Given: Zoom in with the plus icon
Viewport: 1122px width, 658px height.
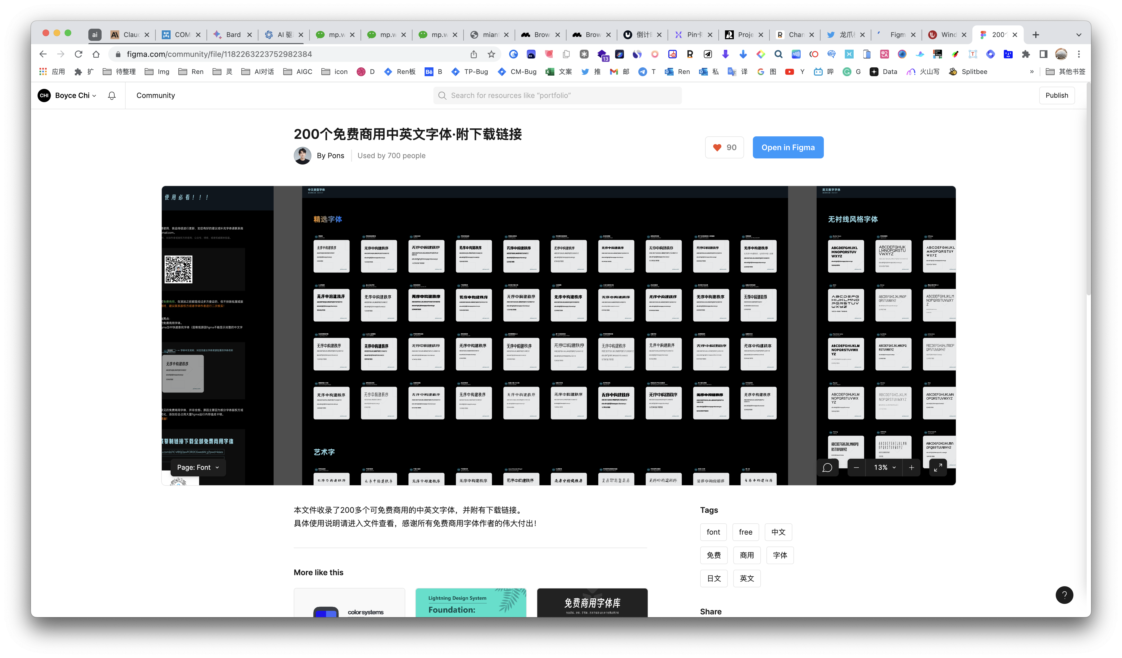Looking at the screenshot, I should coord(911,468).
